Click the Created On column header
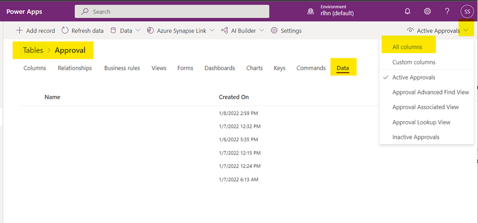 coord(234,97)
